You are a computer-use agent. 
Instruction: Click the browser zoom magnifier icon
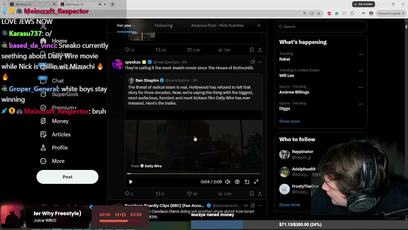[x=305, y=13]
